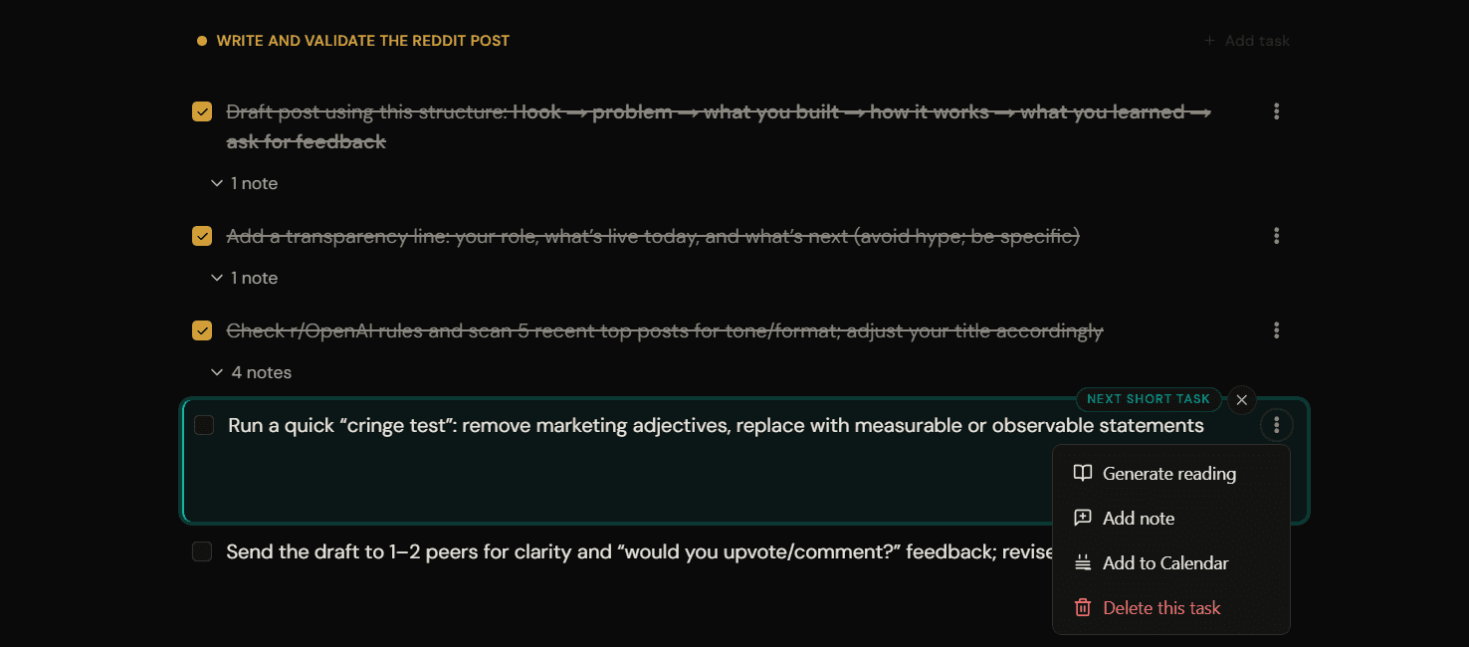This screenshot has height=647, width=1469.
Task: Choose Generate reading from the context menu
Action: pyautogui.click(x=1169, y=473)
